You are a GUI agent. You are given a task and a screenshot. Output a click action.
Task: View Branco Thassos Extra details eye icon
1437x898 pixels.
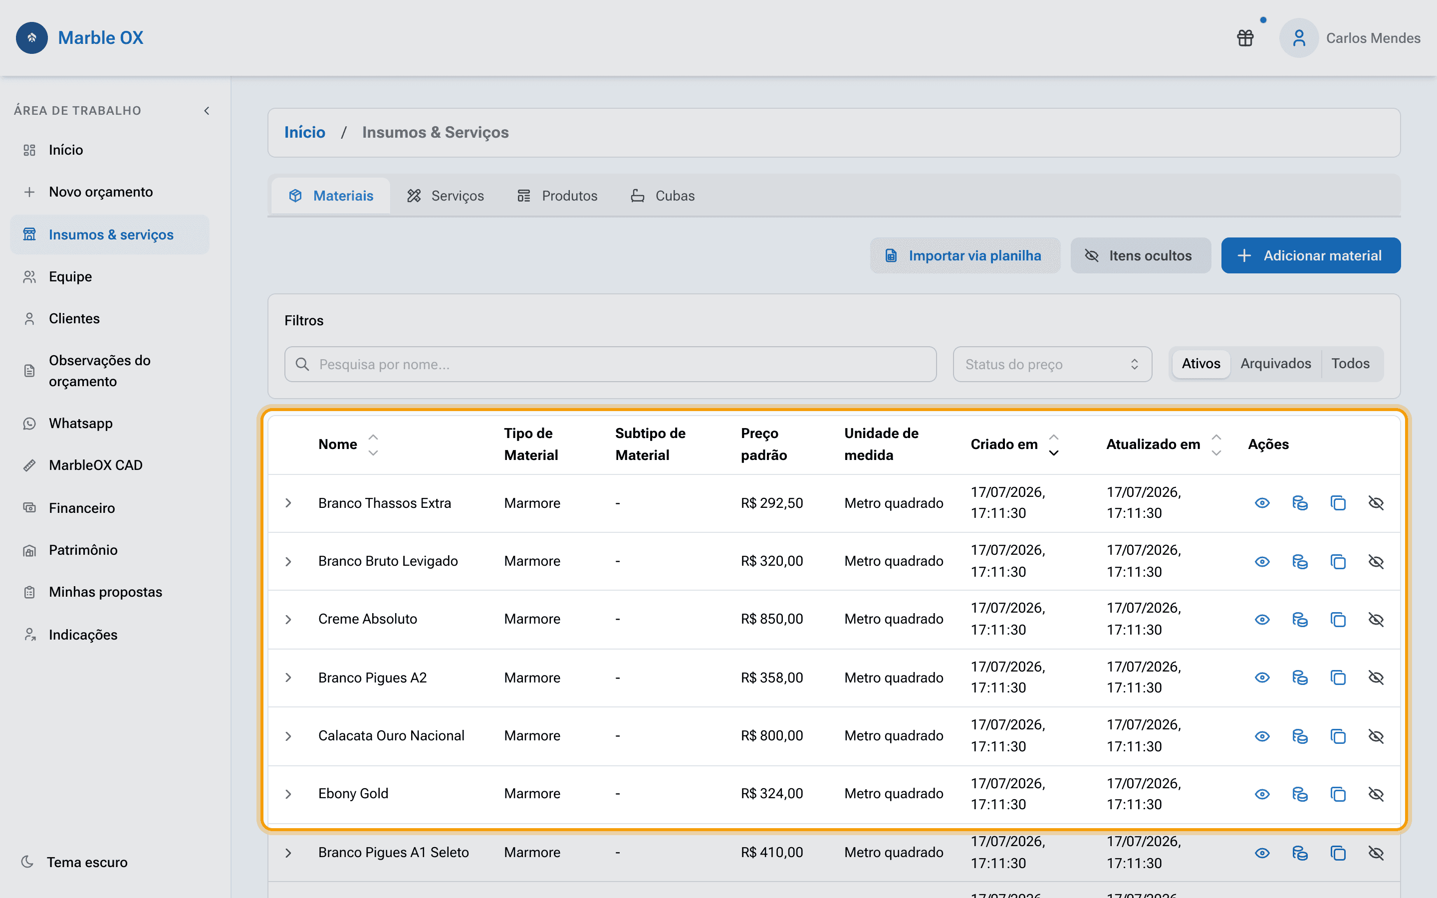[x=1262, y=503]
